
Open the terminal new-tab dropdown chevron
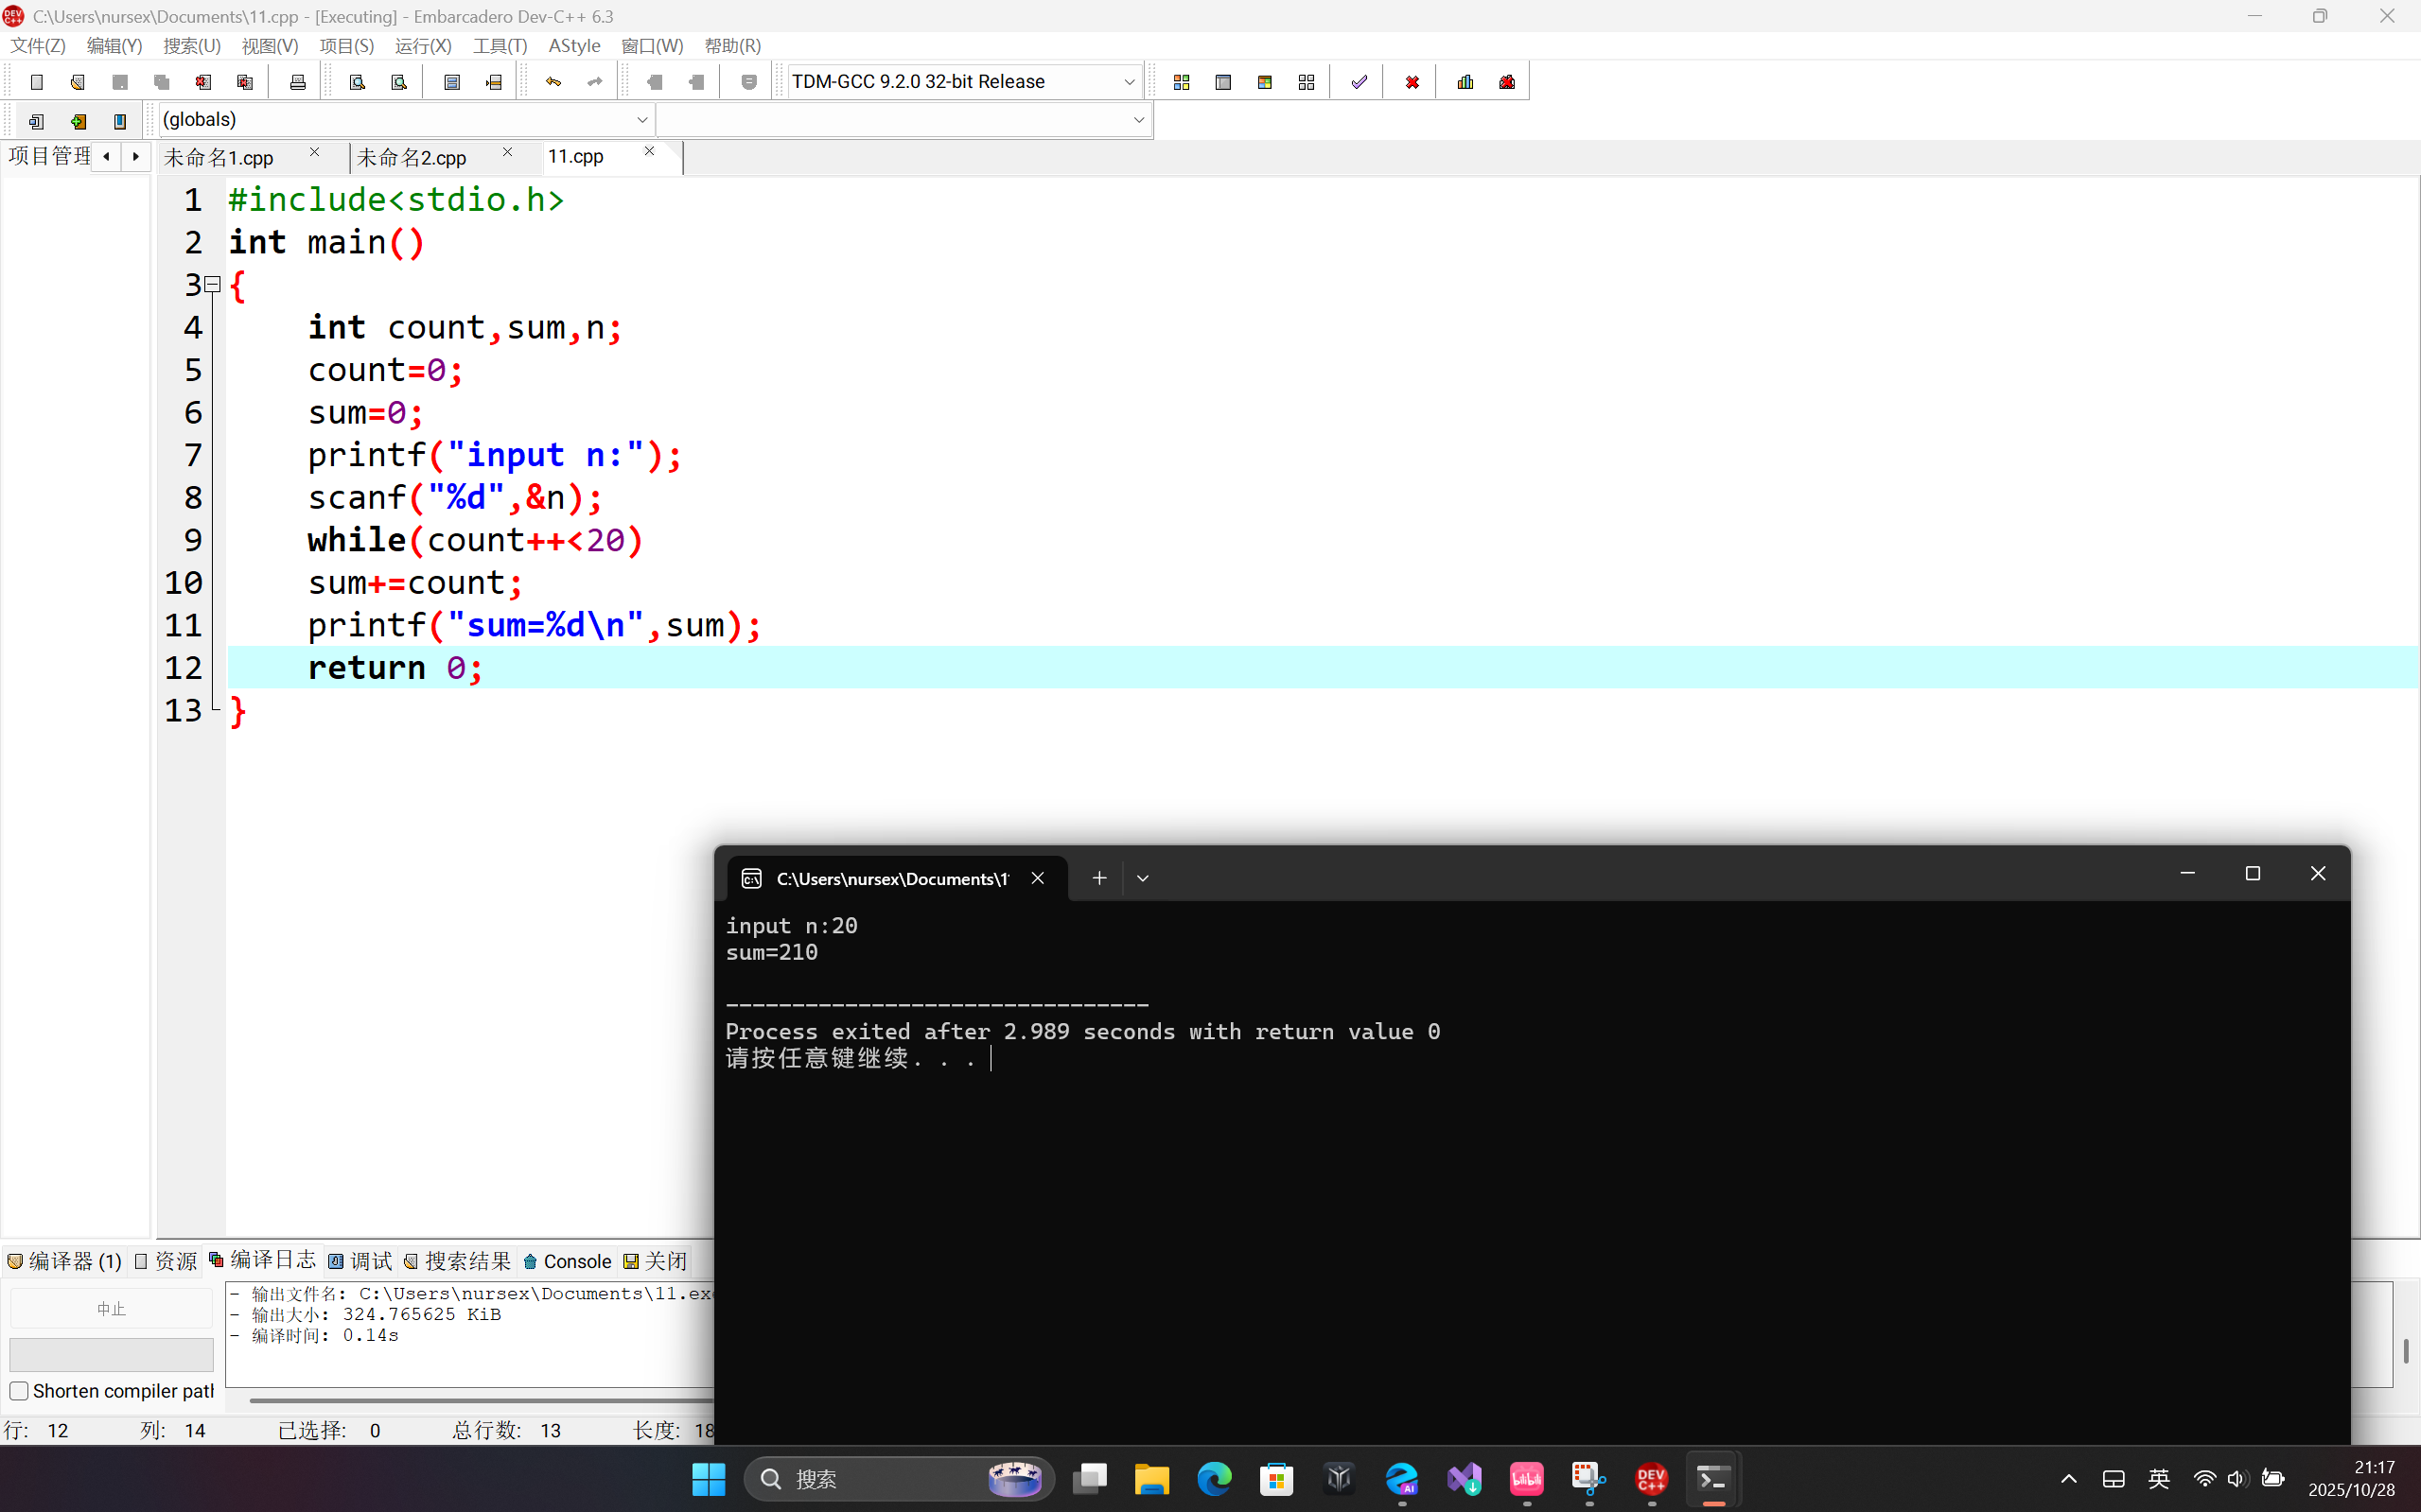coord(1143,878)
